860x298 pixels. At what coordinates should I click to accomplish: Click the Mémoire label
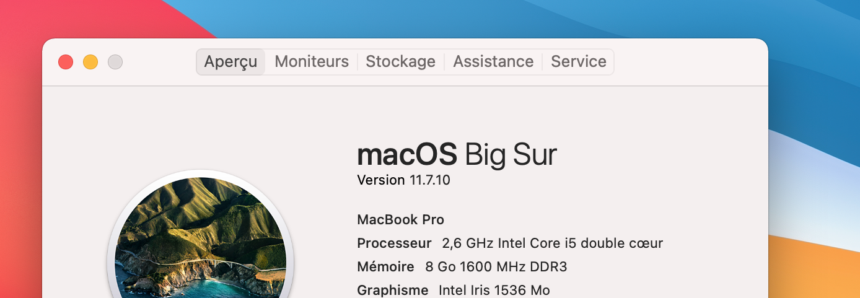pos(385,266)
